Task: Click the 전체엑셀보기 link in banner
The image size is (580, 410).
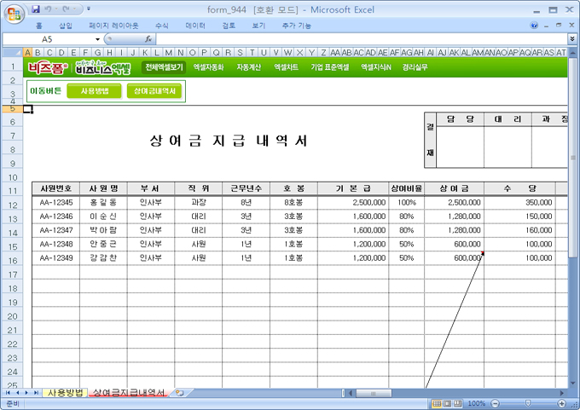Action: point(164,66)
